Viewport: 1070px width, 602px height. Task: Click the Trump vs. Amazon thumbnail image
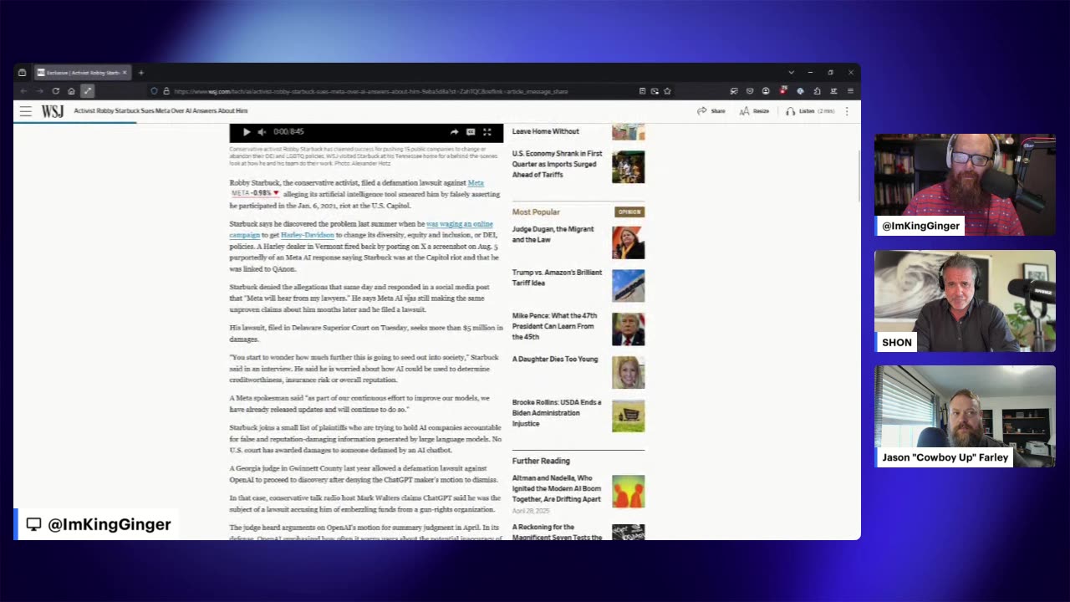[628, 286]
